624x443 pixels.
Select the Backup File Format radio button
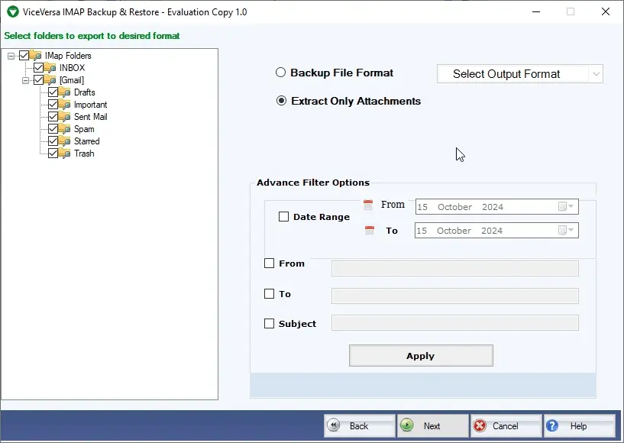coord(280,73)
